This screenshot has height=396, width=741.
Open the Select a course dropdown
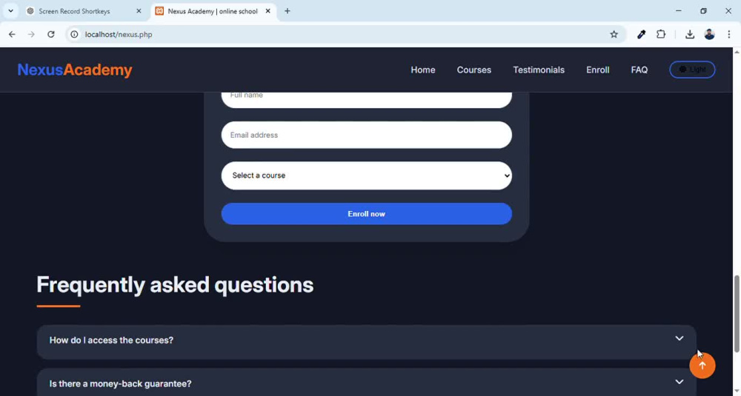(x=366, y=175)
